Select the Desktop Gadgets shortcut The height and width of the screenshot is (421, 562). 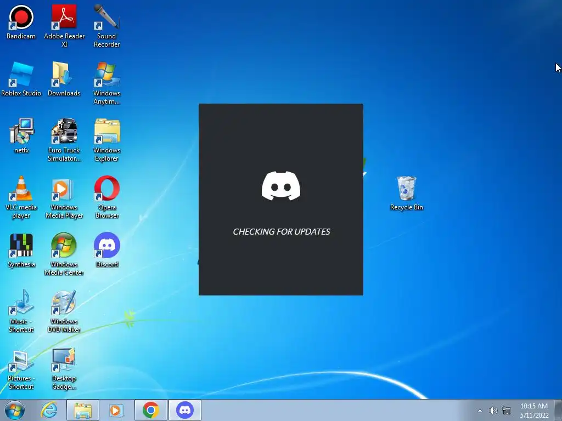(x=64, y=368)
